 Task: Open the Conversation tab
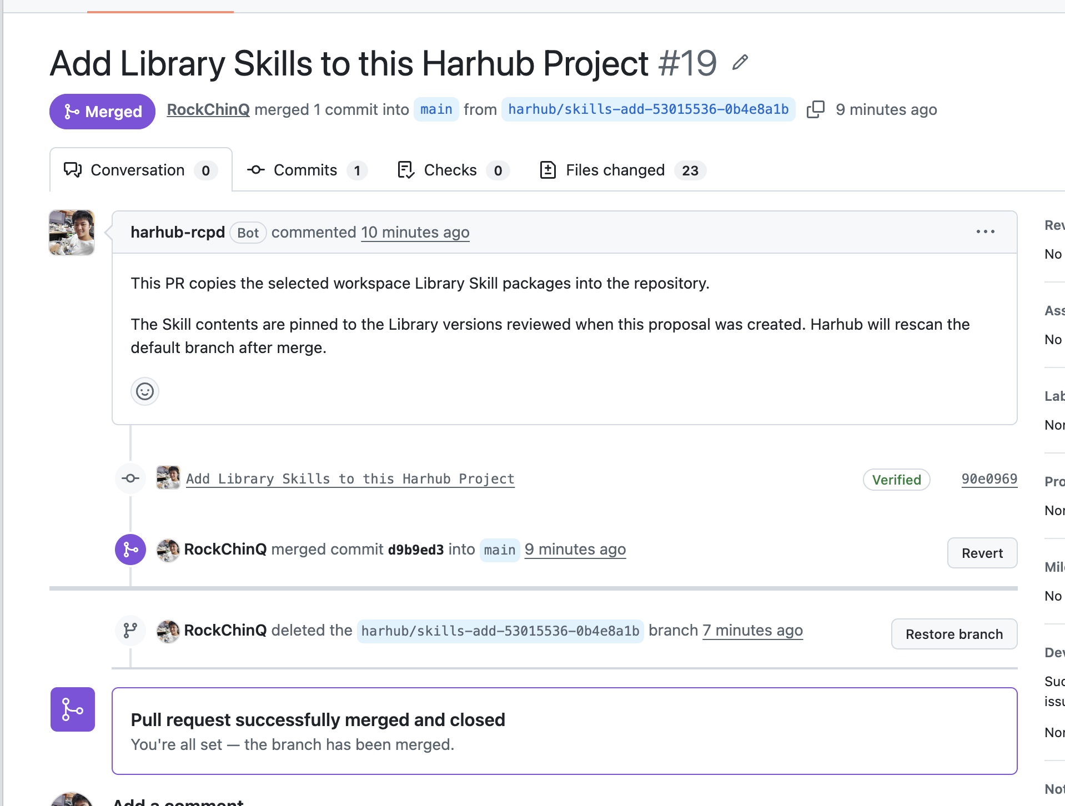(x=141, y=170)
